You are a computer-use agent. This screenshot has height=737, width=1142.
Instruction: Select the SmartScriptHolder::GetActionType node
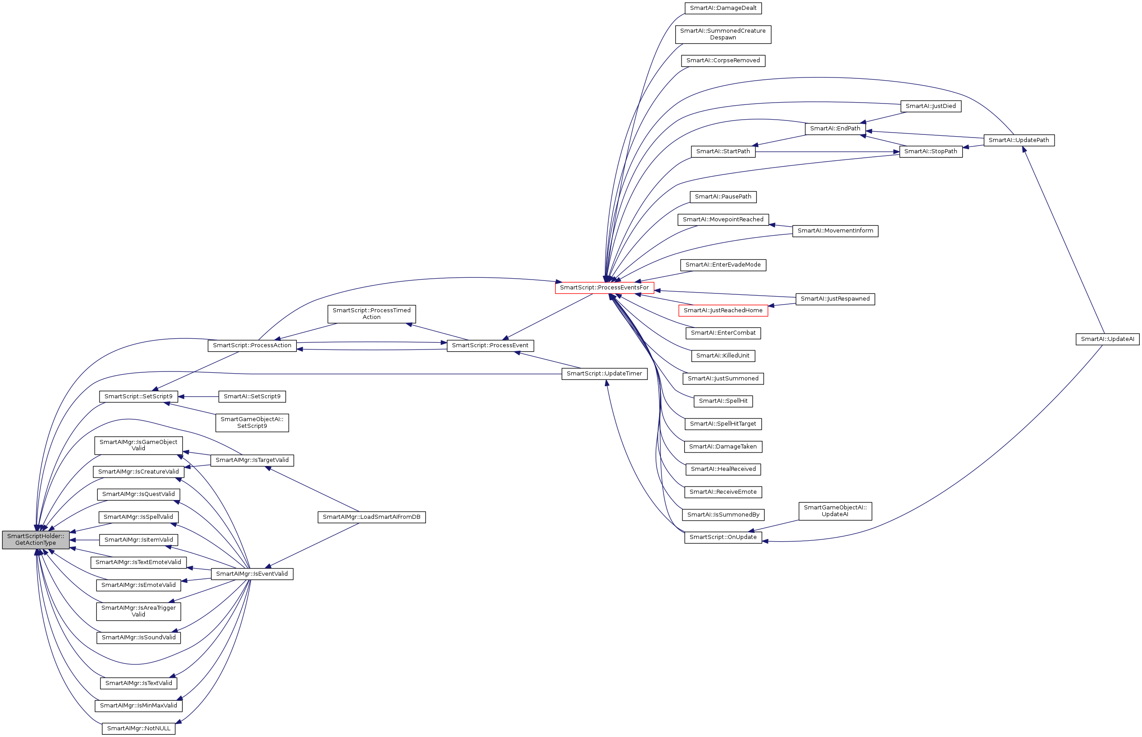click(x=35, y=539)
